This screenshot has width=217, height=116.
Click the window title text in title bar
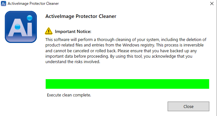tap(33, 4)
